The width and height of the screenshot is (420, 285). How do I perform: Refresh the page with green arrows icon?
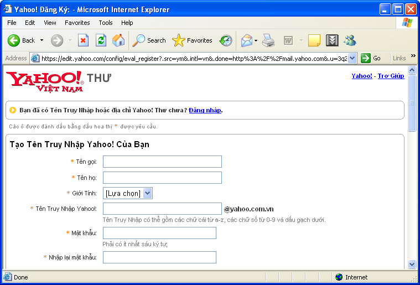101,40
